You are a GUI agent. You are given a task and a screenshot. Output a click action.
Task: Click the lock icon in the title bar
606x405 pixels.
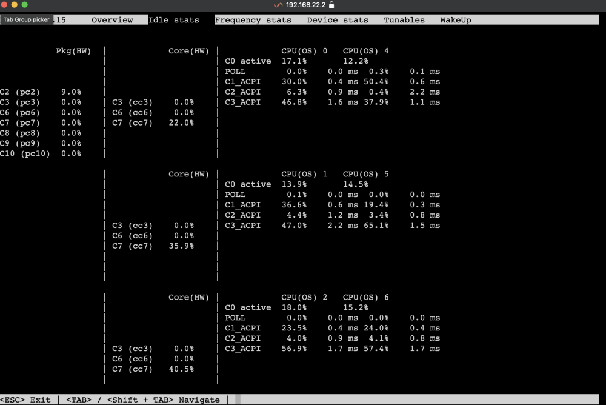point(331,5)
